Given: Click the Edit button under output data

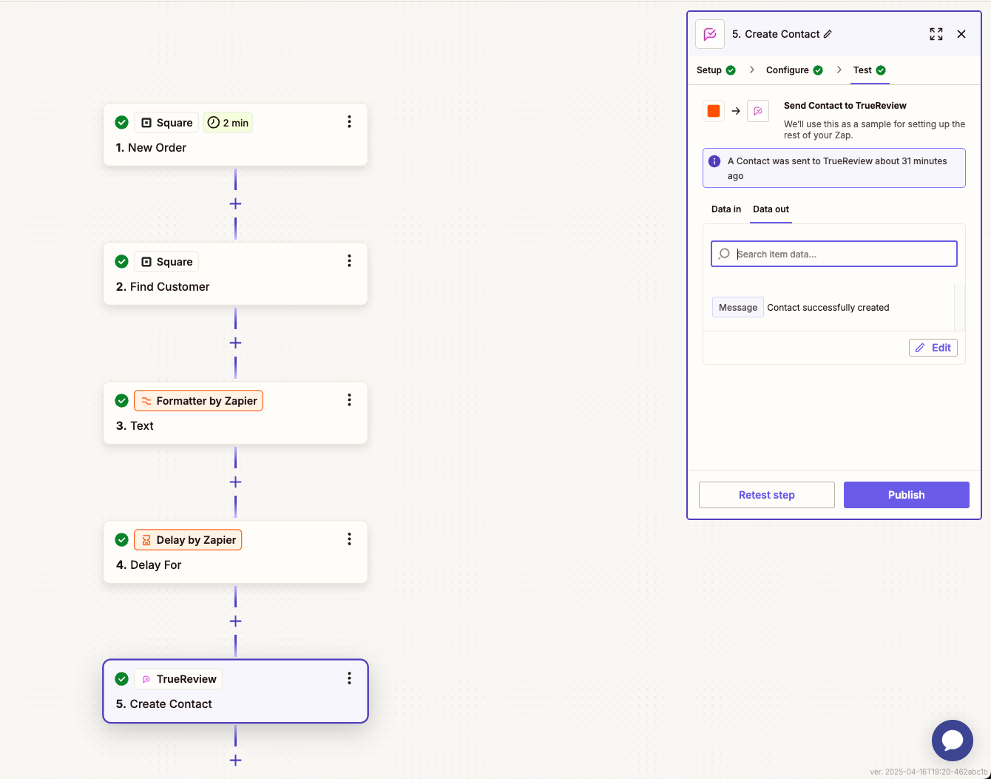Looking at the screenshot, I should click(933, 348).
